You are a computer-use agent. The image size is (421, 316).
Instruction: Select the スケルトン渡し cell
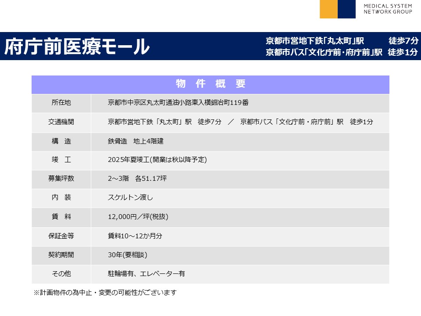[130, 197]
